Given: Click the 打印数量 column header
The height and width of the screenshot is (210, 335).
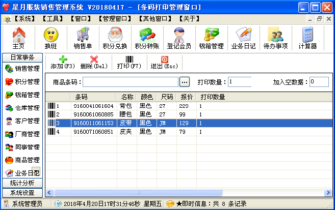Looking at the screenshot, I should click(213, 97).
